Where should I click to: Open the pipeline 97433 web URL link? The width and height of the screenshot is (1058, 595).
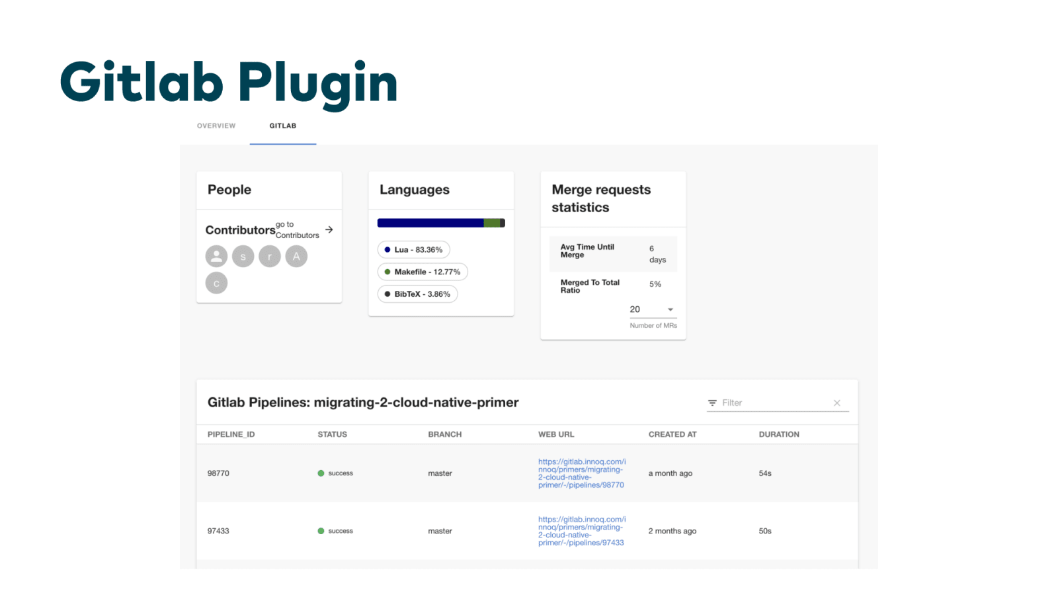coord(582,531)
